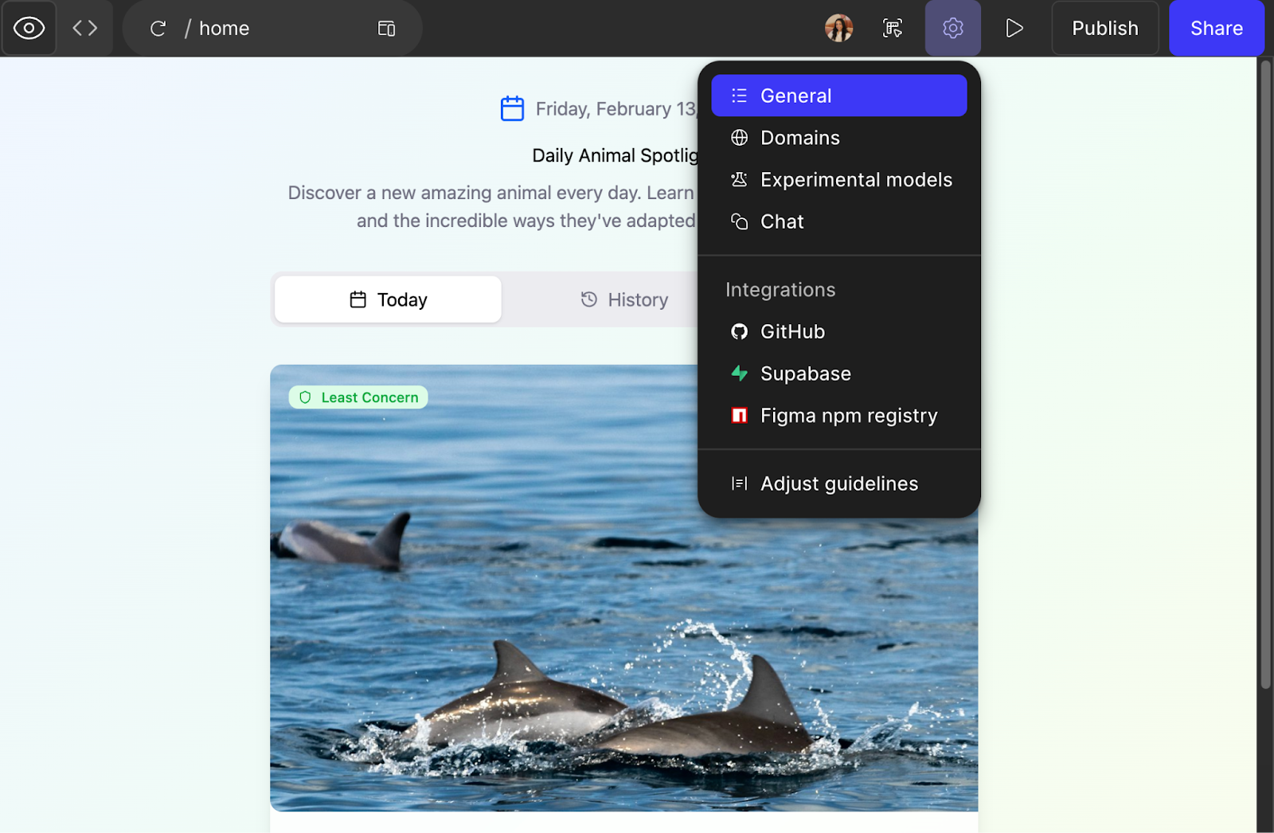
Task: Switch to code view brackets icon
Action: pyautogui.click(x=85, y=29)
